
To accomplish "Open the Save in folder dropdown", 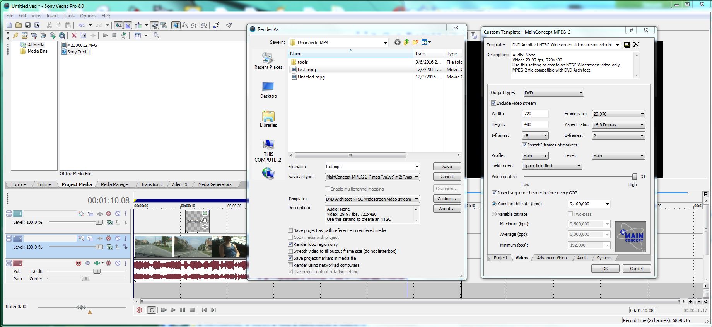I will (x=338, y=43).
